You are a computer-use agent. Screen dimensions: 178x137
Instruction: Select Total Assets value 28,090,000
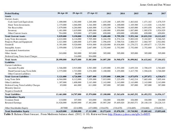(x=61, y=59)
